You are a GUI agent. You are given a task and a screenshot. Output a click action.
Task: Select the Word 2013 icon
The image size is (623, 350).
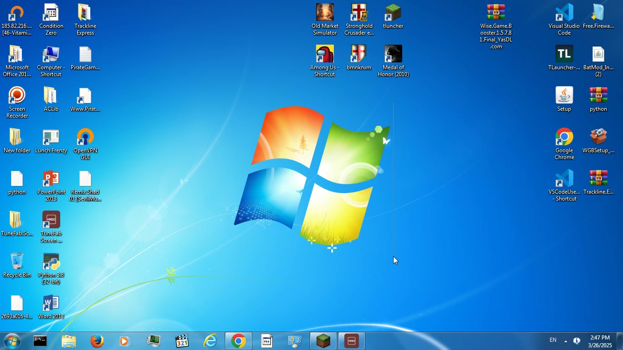[51, 307]
